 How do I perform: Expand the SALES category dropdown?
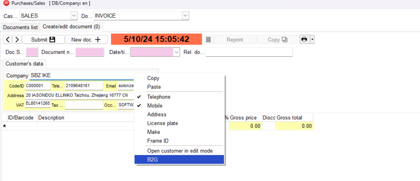tap(74, 16)
